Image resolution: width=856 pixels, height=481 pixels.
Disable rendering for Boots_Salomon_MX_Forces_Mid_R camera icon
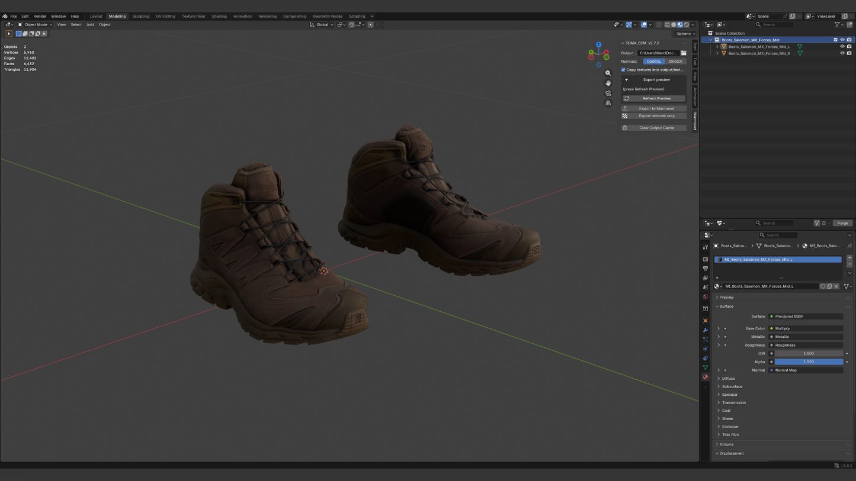click(x=849, y=53)
